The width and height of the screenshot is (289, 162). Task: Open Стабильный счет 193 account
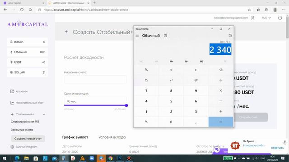(x=25, y=121)
